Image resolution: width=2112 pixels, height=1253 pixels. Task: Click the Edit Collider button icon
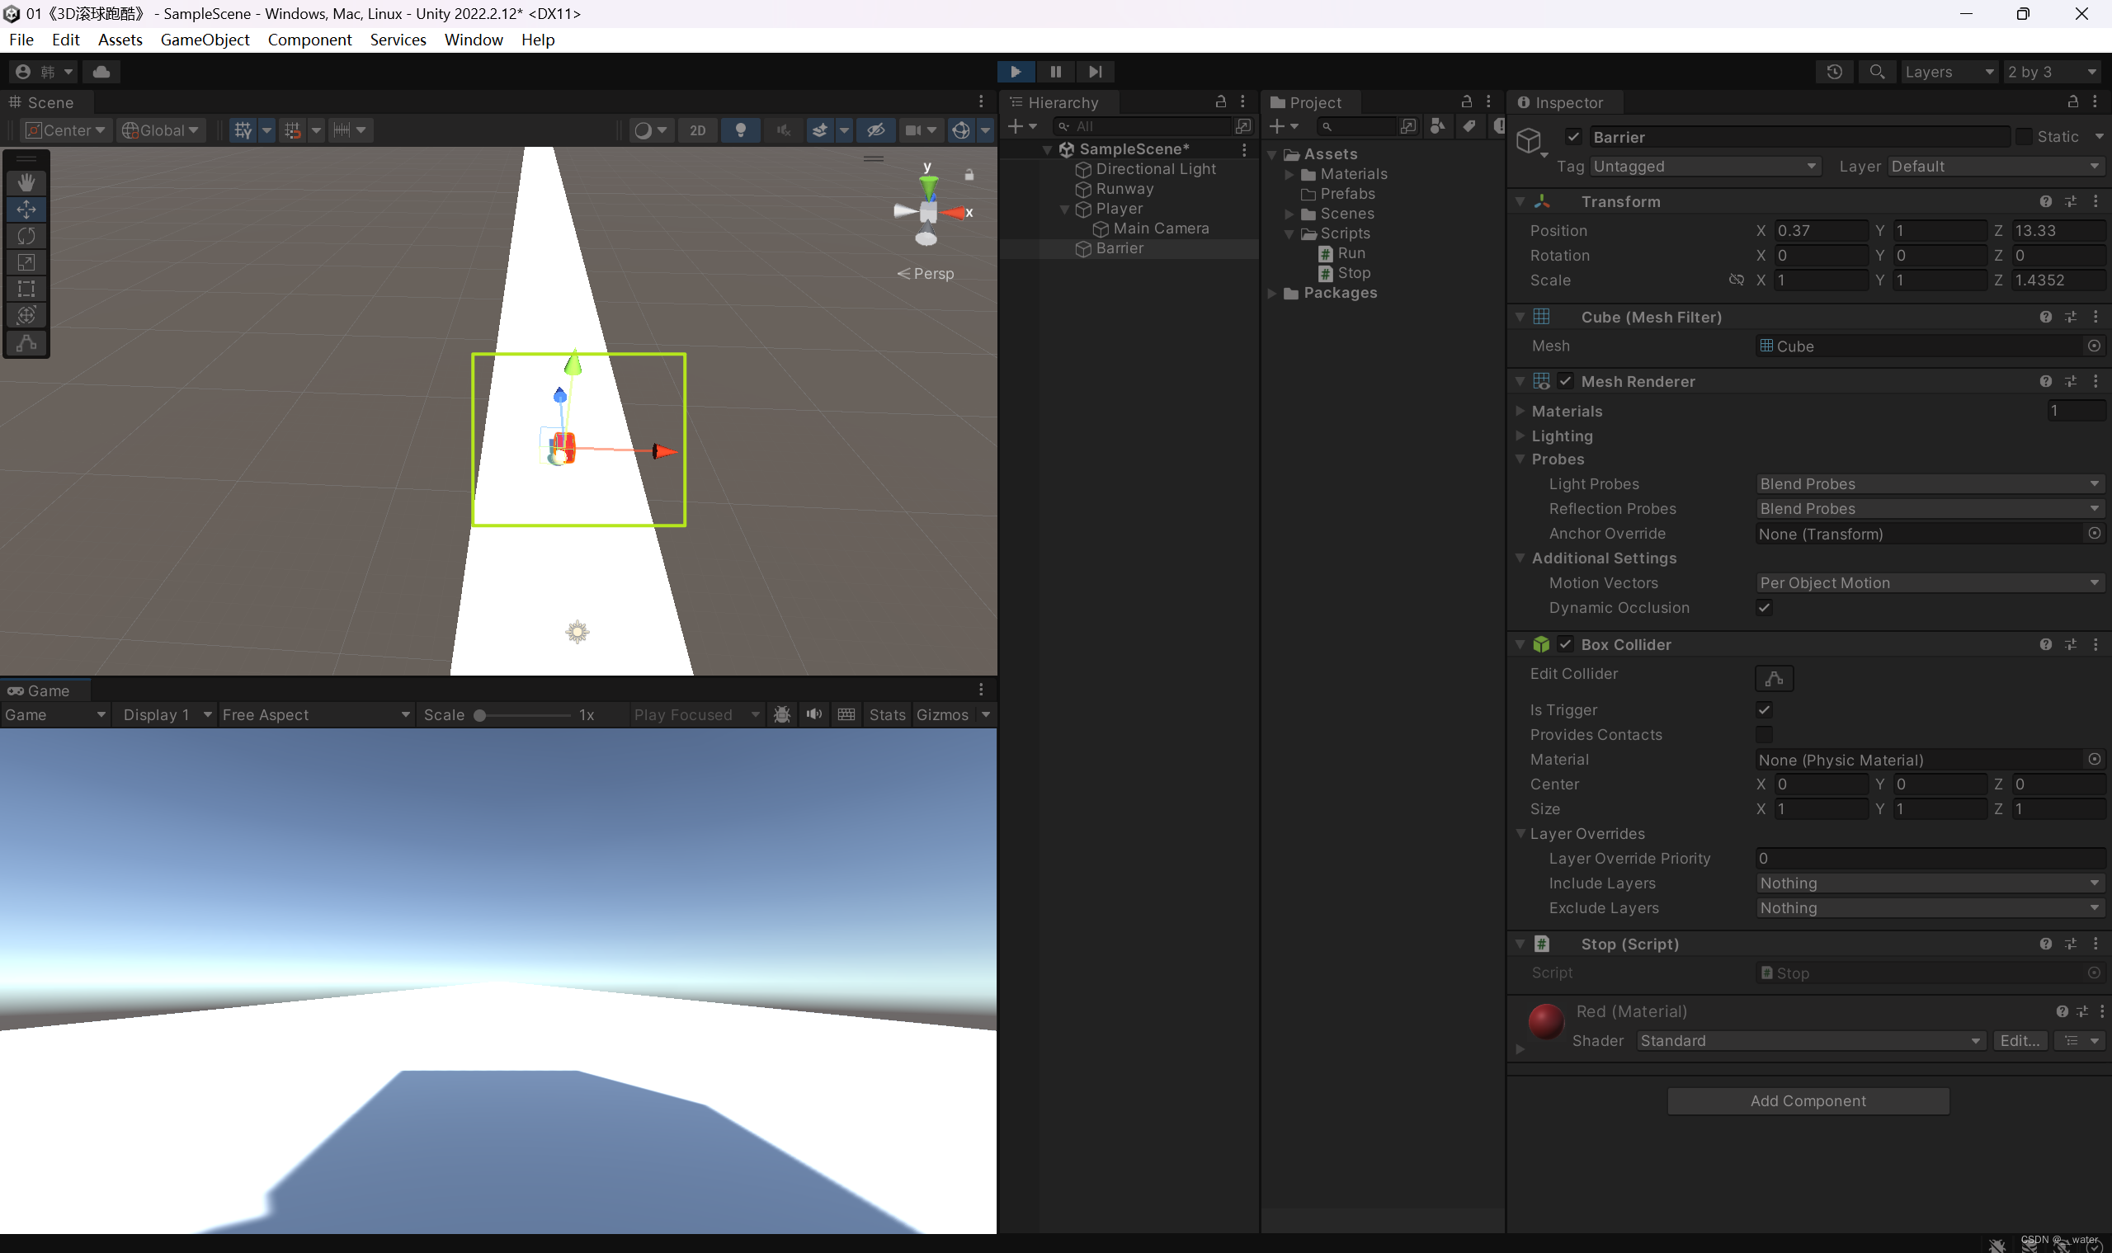1774,678
